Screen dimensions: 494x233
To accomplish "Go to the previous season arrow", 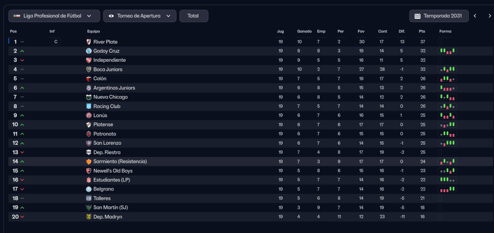I will pyautogui.click(x=475, y=16).
